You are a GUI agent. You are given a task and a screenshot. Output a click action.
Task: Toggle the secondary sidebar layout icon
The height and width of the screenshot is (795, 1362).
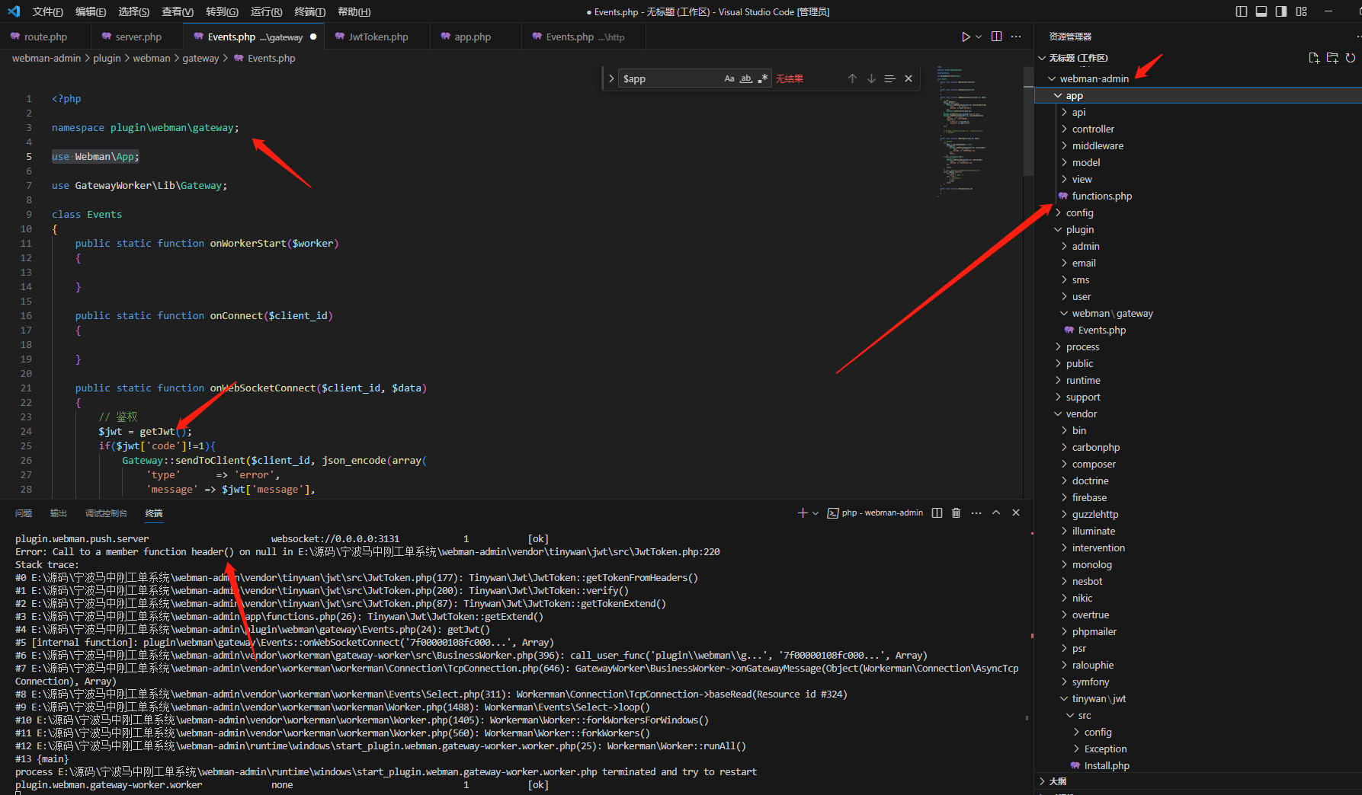tap(1281, 11)
